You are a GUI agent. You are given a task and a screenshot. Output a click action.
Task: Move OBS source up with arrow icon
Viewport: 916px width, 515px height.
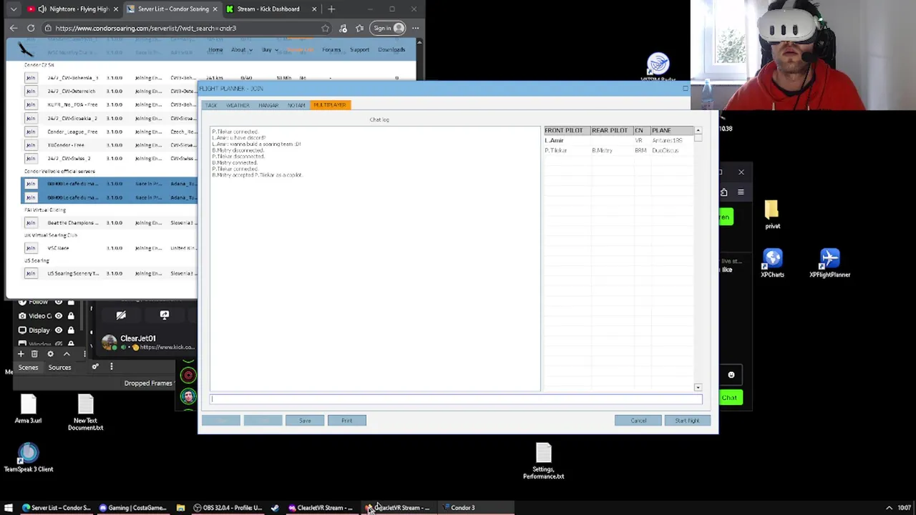coord(67,353)
